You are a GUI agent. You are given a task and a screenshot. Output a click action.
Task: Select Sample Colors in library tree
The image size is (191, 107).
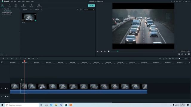pos(7,12)
